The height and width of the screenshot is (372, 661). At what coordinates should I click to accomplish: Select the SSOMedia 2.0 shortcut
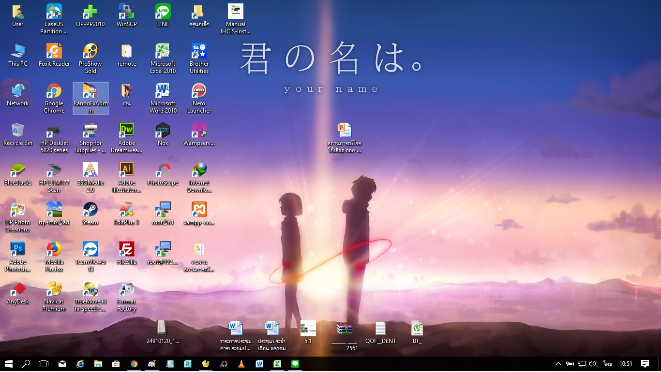pyautogui.click(x=90, y=177)
